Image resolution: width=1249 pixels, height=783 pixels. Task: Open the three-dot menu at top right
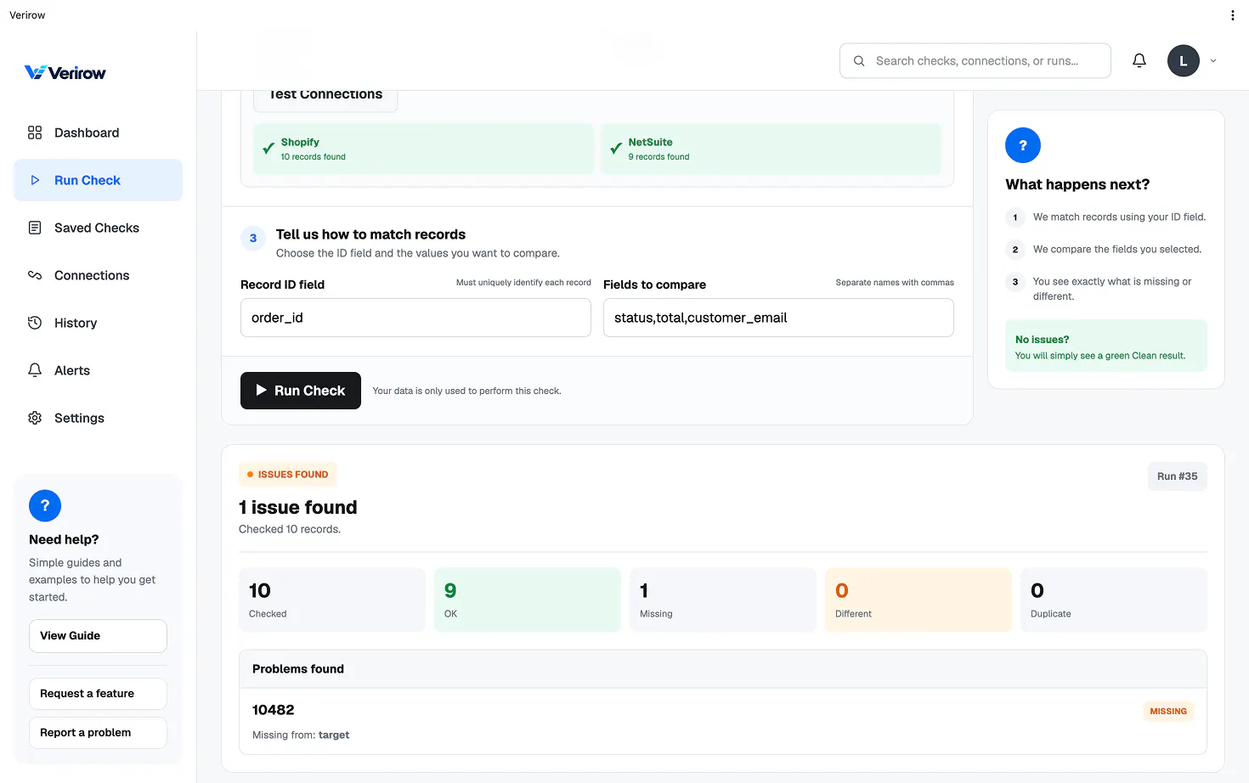coord(1232,15)
